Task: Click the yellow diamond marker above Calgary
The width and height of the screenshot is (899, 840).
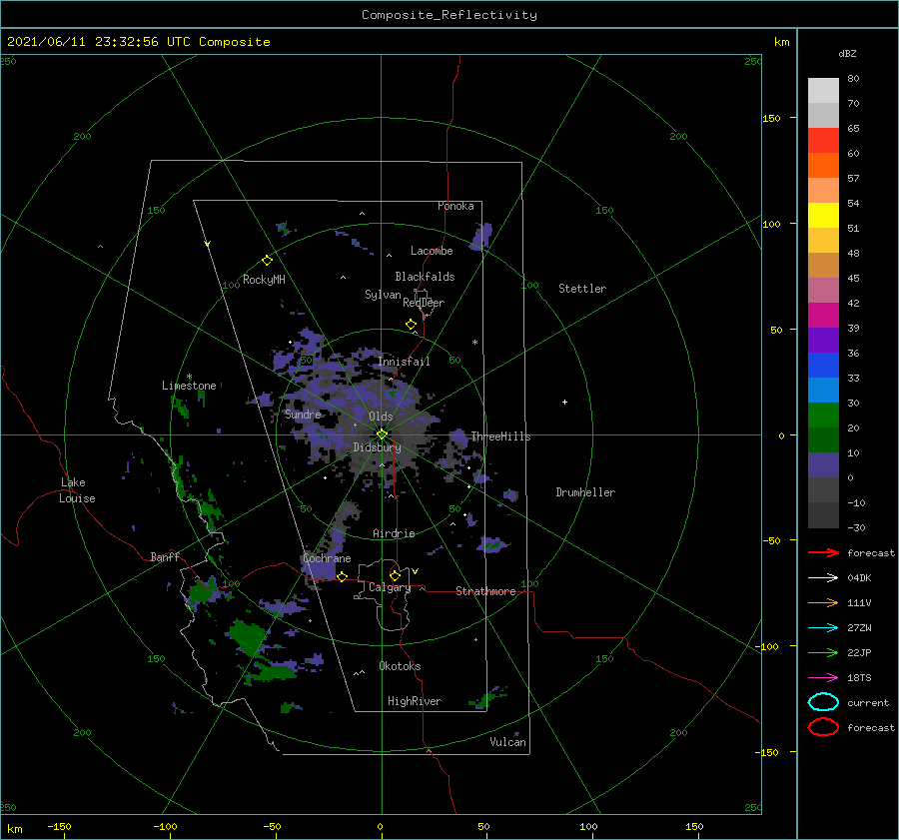Action: (395, 575)
